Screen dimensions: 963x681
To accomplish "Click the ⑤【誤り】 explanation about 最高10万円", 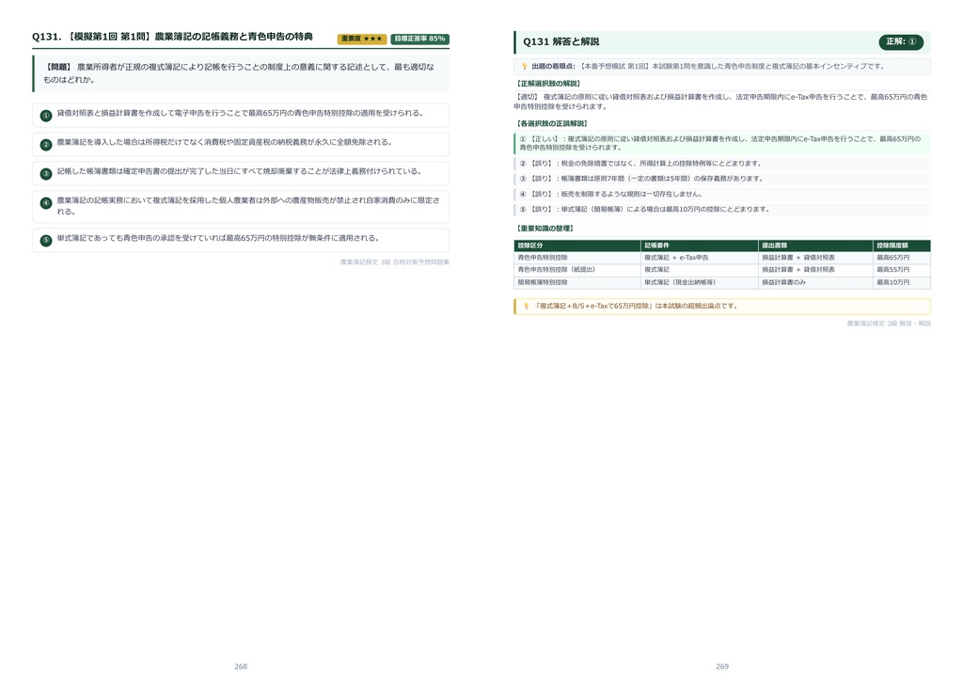I will click(722, 210).
